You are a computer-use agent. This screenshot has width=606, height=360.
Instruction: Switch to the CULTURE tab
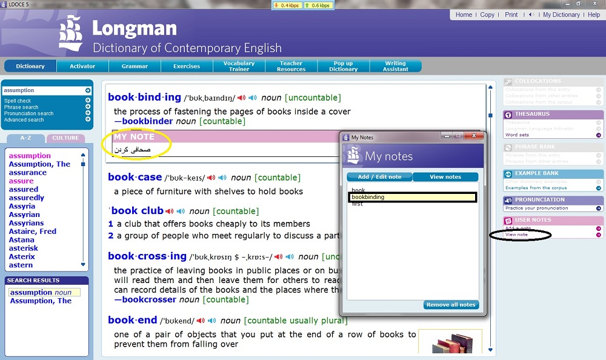point(67,138)
